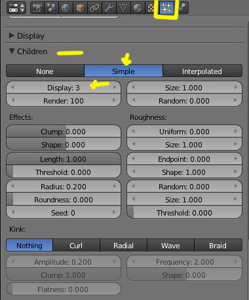Open the Modifiers wrench icon
249x300 pixels.
click(x=109, y=8)
